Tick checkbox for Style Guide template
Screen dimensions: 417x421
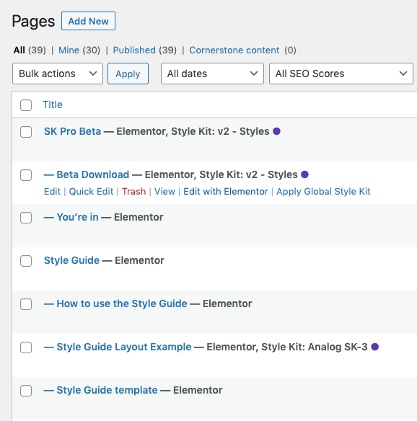click(26, 391)
